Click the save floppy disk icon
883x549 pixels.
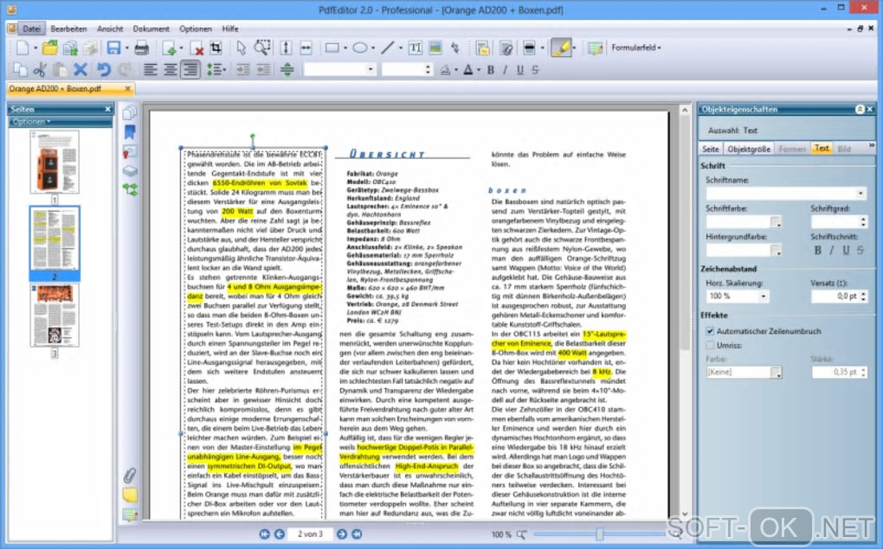point(113,48)
